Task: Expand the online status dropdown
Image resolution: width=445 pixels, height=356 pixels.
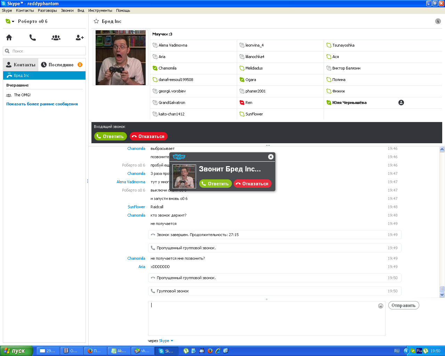Action: pos(10,21)
